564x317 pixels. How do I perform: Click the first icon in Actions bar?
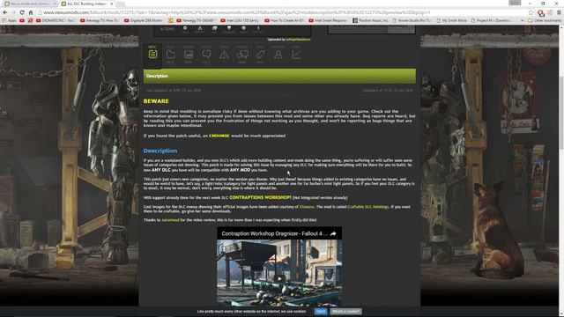[x=185, y=29]
